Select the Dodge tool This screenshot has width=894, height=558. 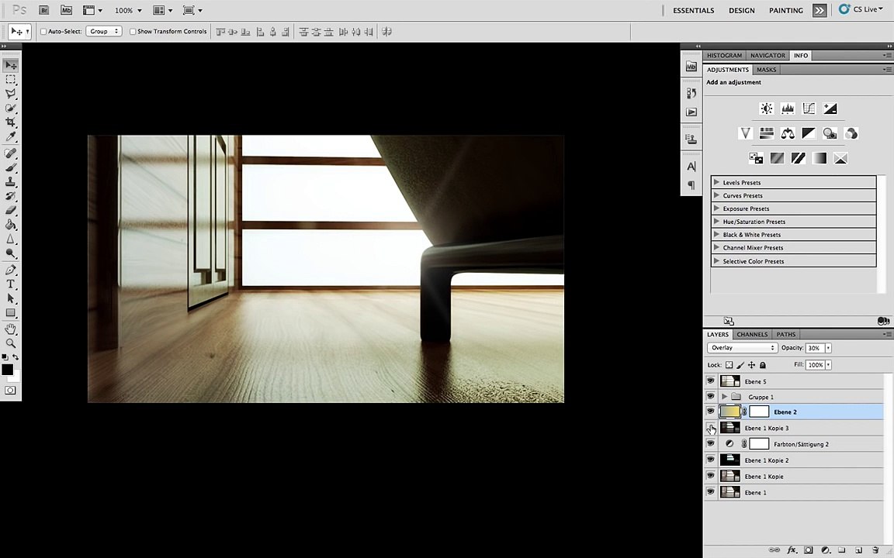(11, 253)
